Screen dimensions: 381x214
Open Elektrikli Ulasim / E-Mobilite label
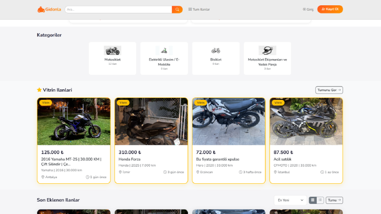pos(164,62)
